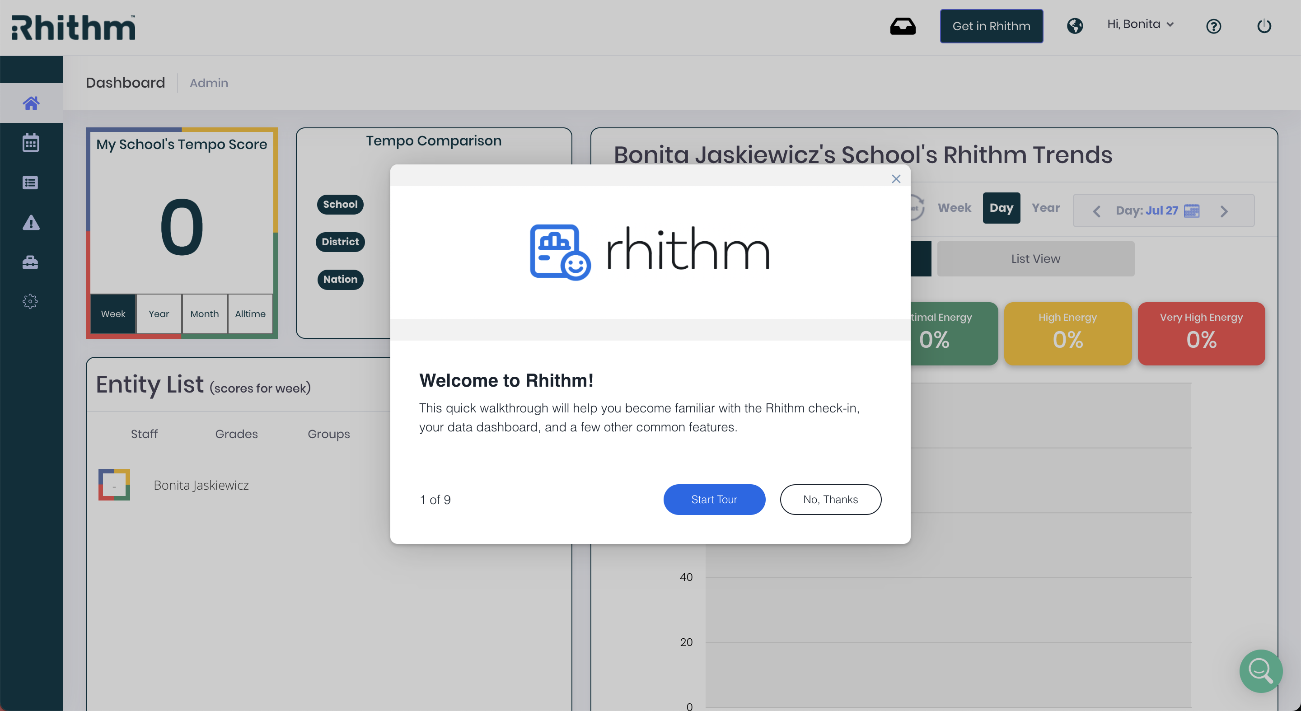Select Week in the trends range
This screenshot has height=711, width=1301.
(x=954, y=208)
